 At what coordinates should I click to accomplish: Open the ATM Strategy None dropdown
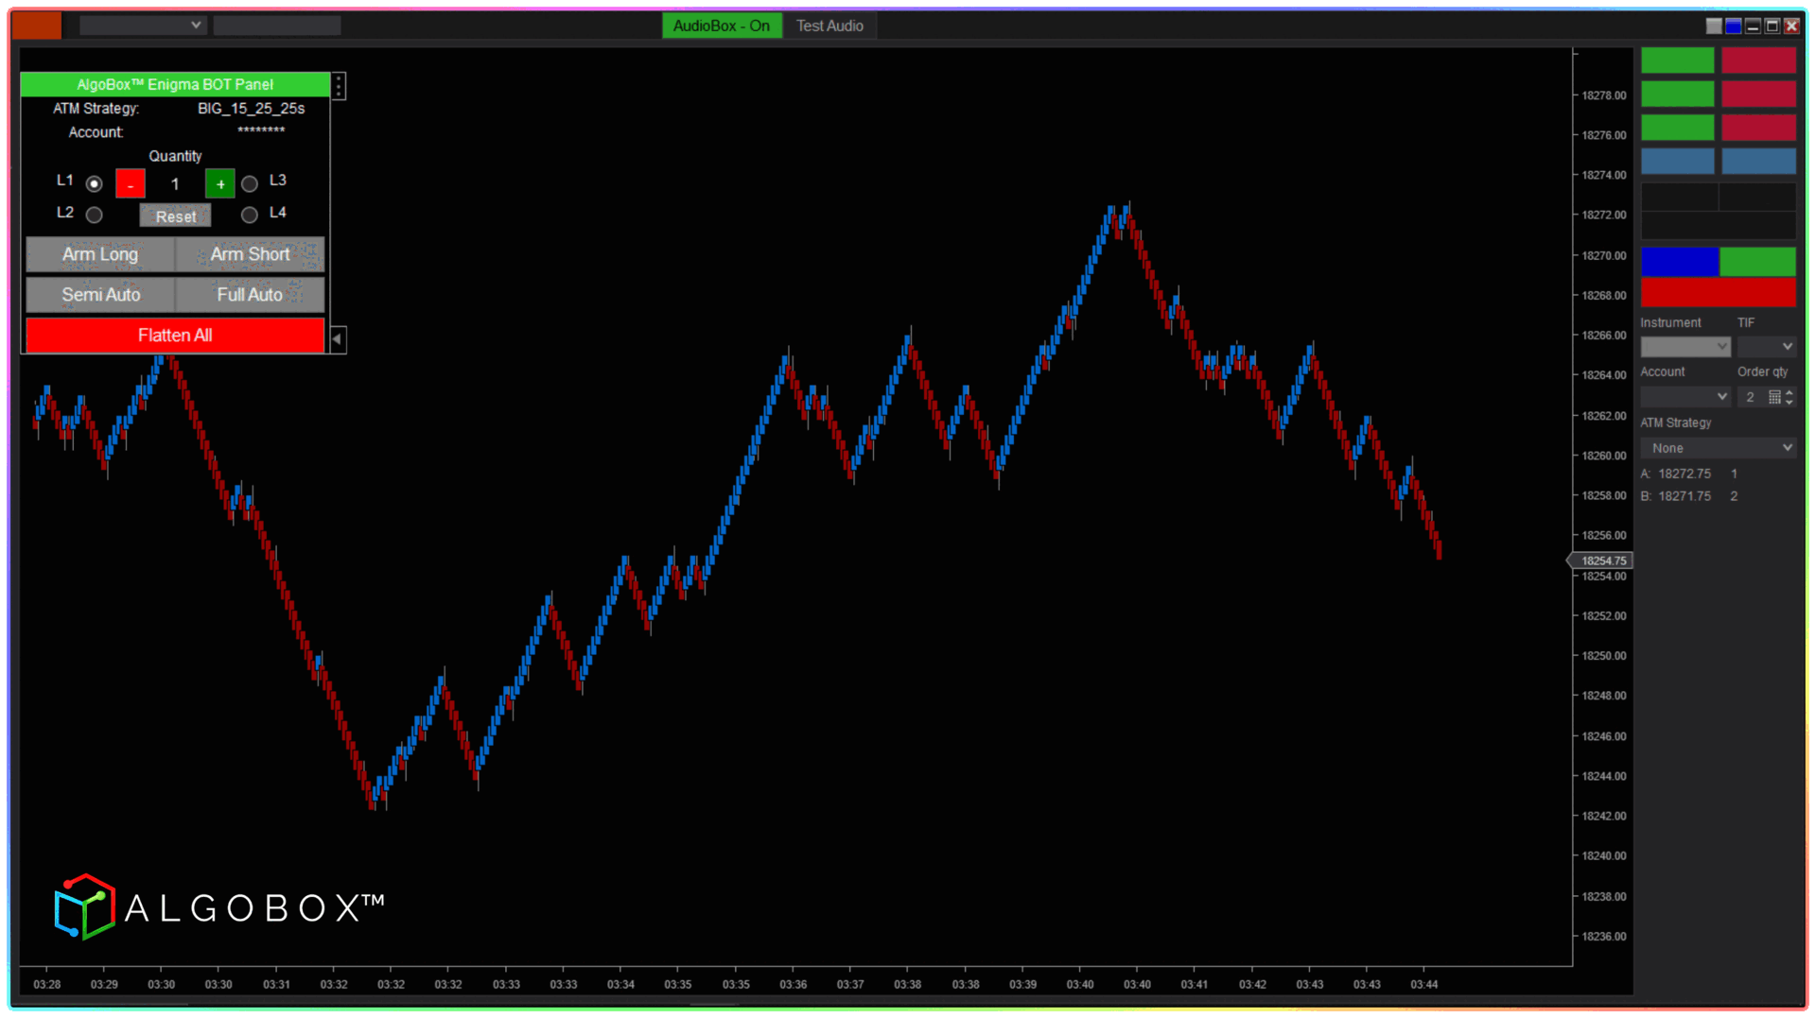coord(1718,448)
